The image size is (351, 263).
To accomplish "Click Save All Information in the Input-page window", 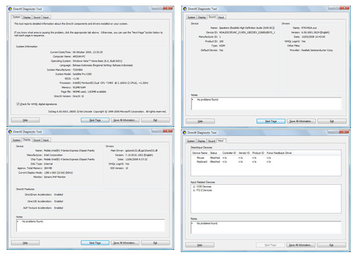I will tap(301, 245).
